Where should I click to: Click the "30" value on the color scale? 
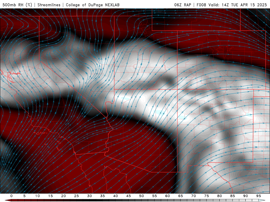coord(89,196)
